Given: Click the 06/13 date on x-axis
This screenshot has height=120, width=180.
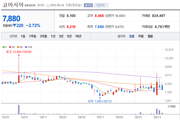Looking at the screenshot, I should click(x=157, y=117).
